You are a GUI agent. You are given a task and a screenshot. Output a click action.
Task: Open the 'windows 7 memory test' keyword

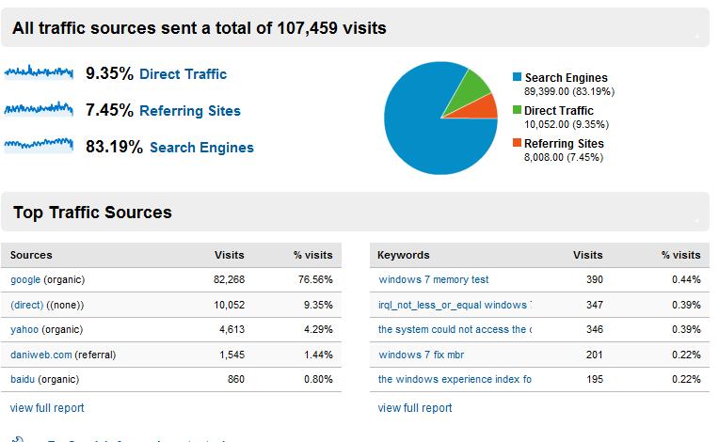(x=433, y=279)
